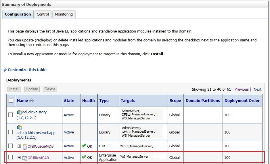Click the WS_ManagedServer target of OfsllRestEAR
The width and height of the screenshot is (270, 164).
[134, 157]
